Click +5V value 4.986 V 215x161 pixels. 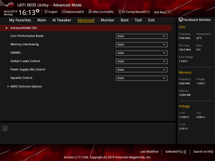pyautogui.click(x=200, y=117)
